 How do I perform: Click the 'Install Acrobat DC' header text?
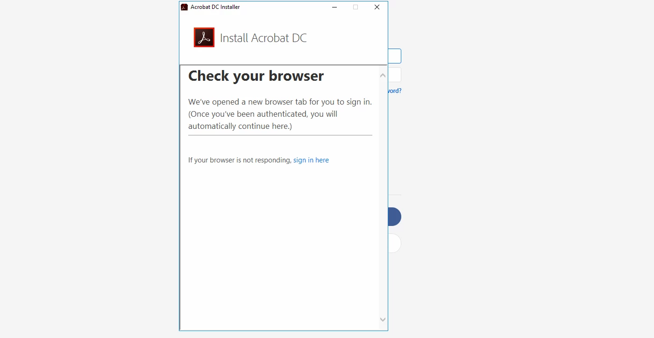click(263, 38)
